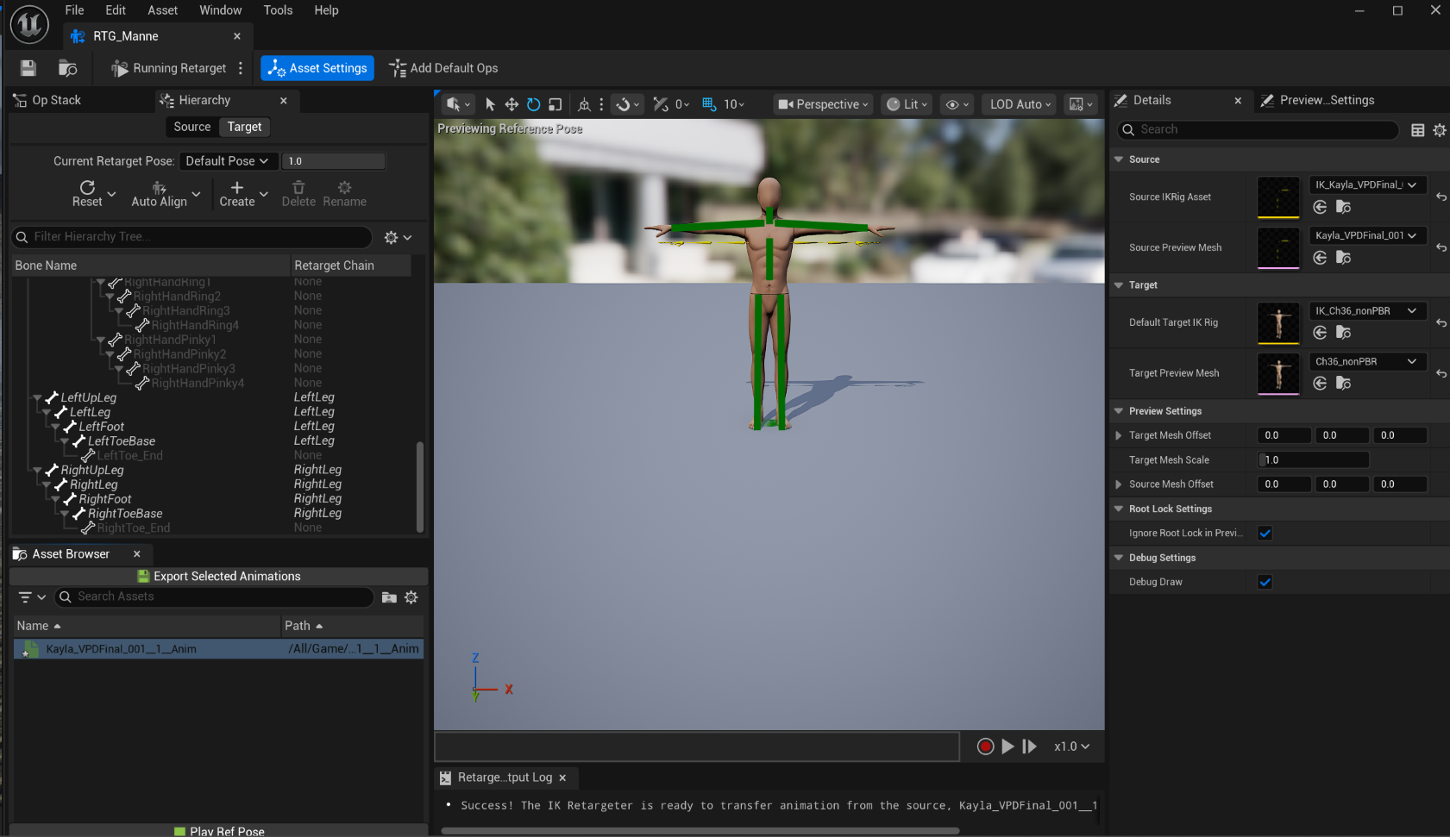
Task: Change the Source IKRig Asset selection
Action: 1366,184
